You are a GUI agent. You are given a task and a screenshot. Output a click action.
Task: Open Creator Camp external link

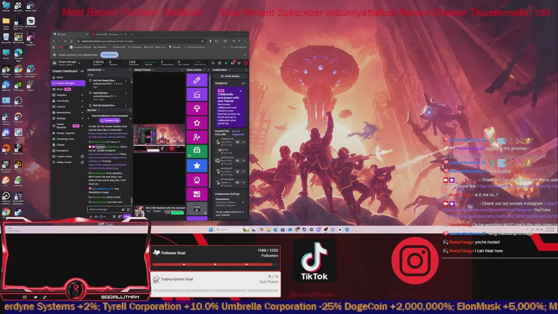[68, 156]
